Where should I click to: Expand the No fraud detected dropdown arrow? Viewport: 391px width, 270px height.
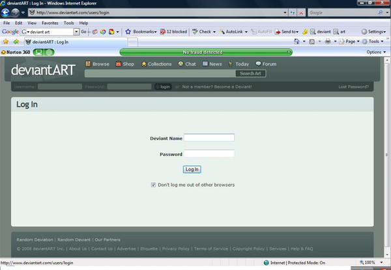click(x=289, y=52)
